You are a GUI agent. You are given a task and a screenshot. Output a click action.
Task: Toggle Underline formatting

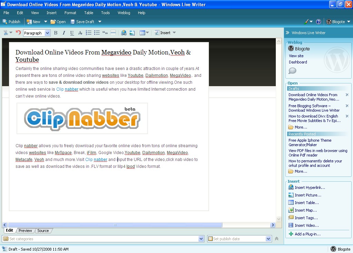pyautogui.click(x=72, y=33)
